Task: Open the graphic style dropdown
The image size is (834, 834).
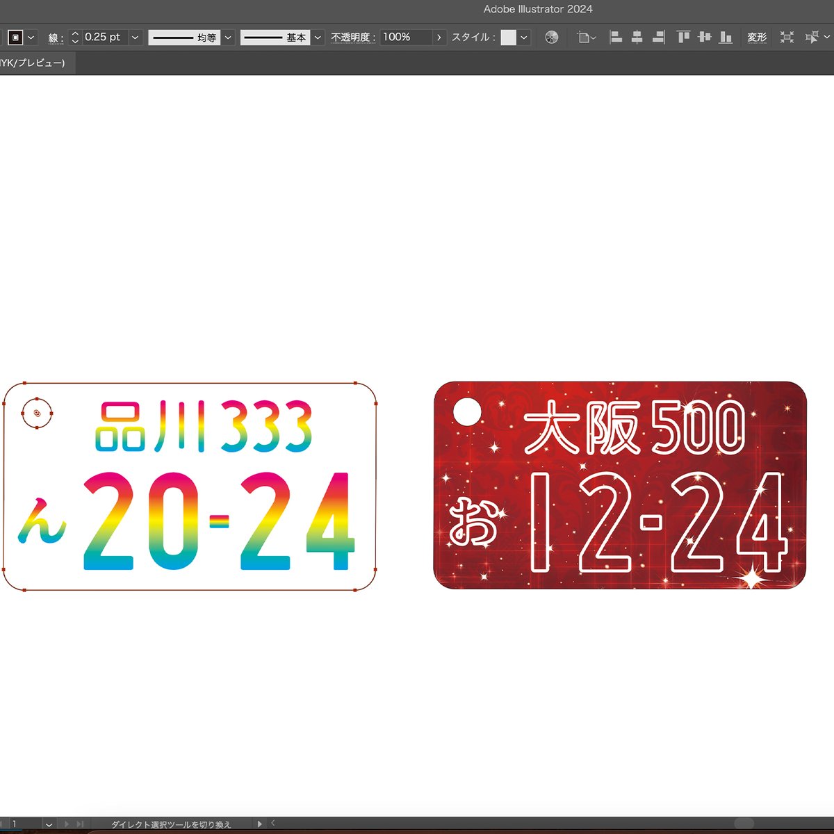Action: 524,38
